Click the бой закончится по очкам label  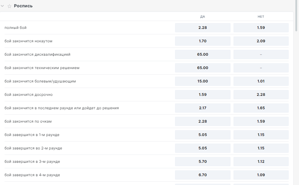(x=28, y=121)
